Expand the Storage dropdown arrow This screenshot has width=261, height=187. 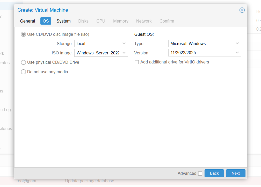tap(124, 44)
